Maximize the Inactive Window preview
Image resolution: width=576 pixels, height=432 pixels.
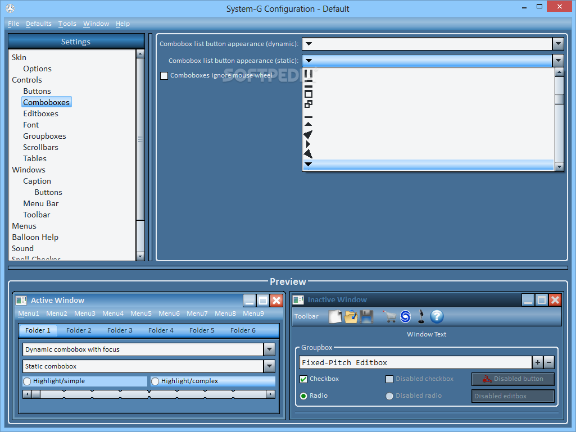click(x=542, y=300)
